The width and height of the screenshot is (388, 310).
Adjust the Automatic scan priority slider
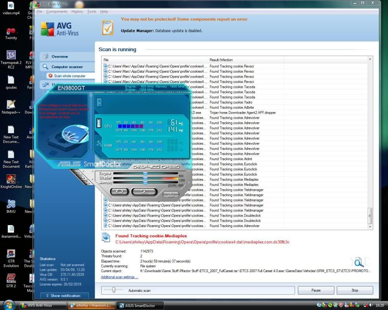[114, 290]
